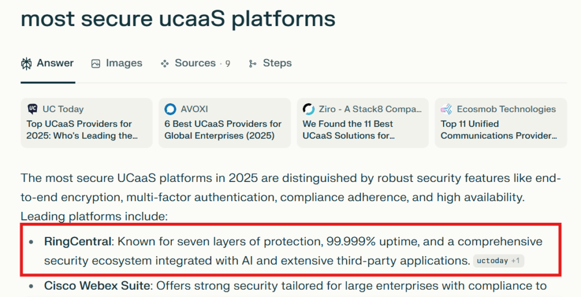Click the Ecosmob Technologies logo icon

pyautogui.click(x=447, y=109)
